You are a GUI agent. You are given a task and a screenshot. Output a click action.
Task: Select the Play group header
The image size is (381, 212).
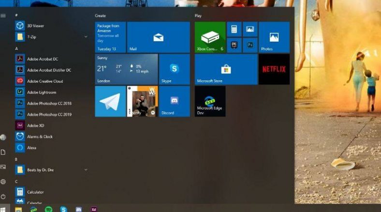pyautogui.click(x=198, y=15)
